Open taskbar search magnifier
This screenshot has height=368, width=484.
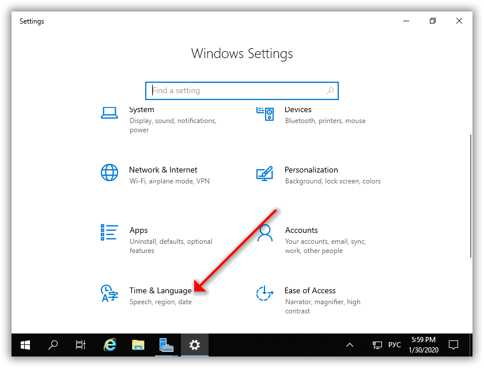(53, 345)
